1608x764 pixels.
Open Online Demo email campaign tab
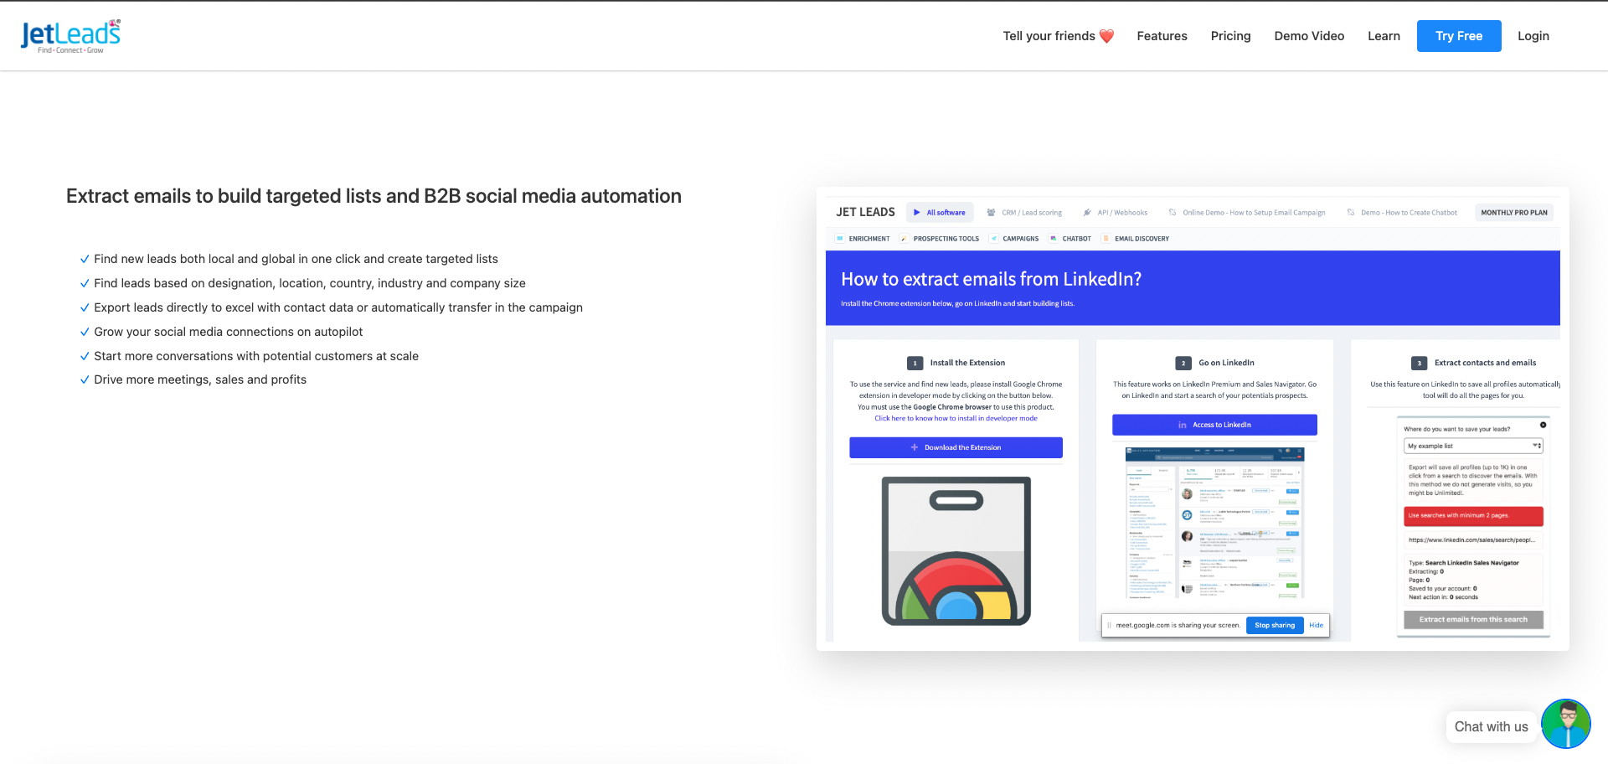coord(1247,213)
